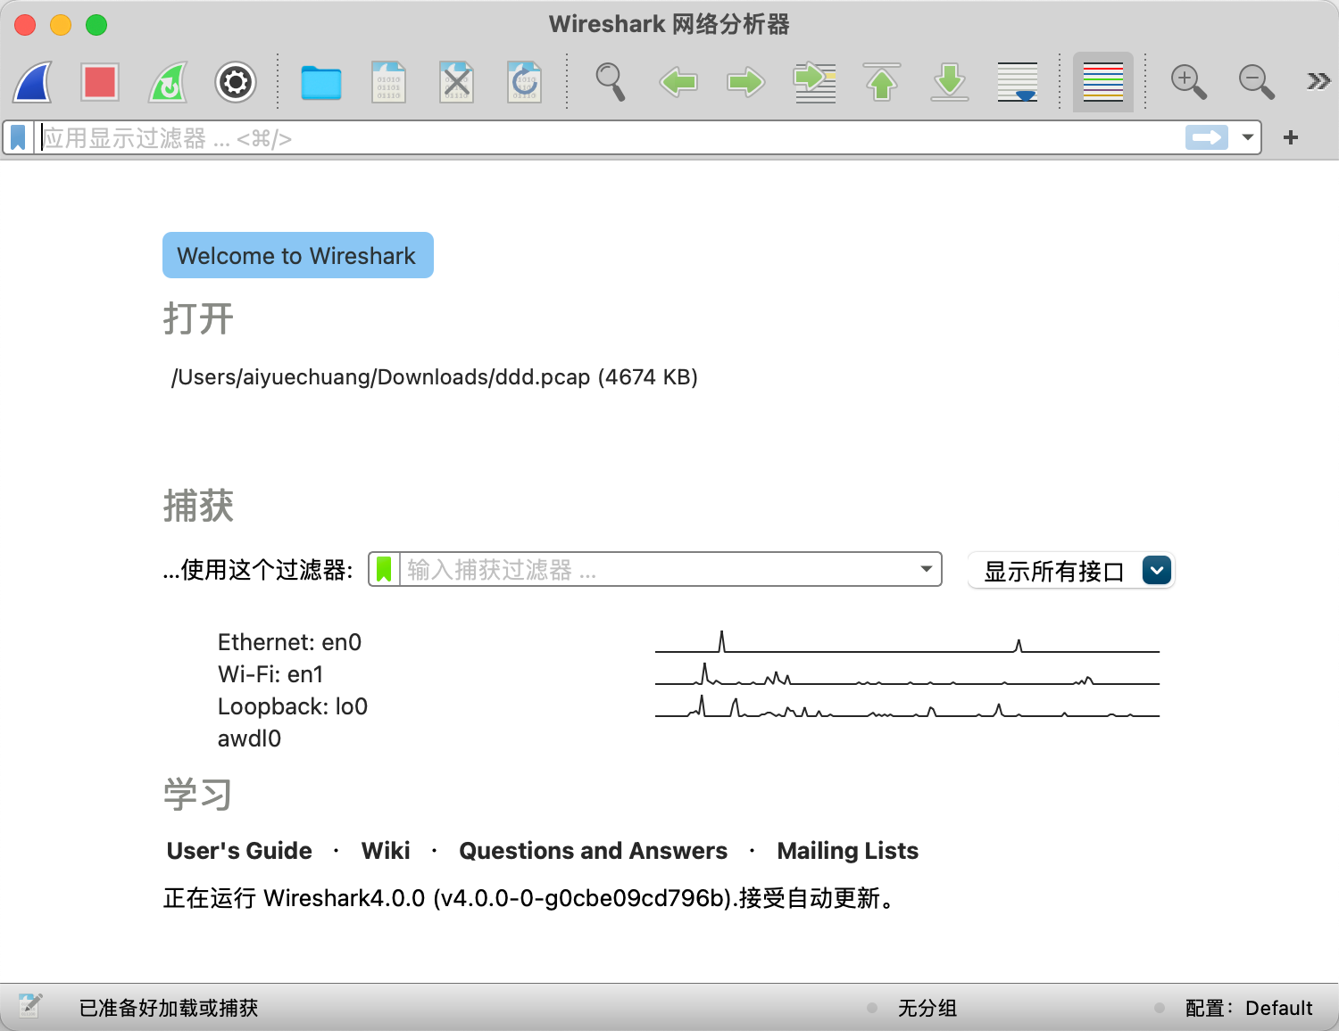Add a display filter button with plus

pyautogui.click(x=1291, y=137)
